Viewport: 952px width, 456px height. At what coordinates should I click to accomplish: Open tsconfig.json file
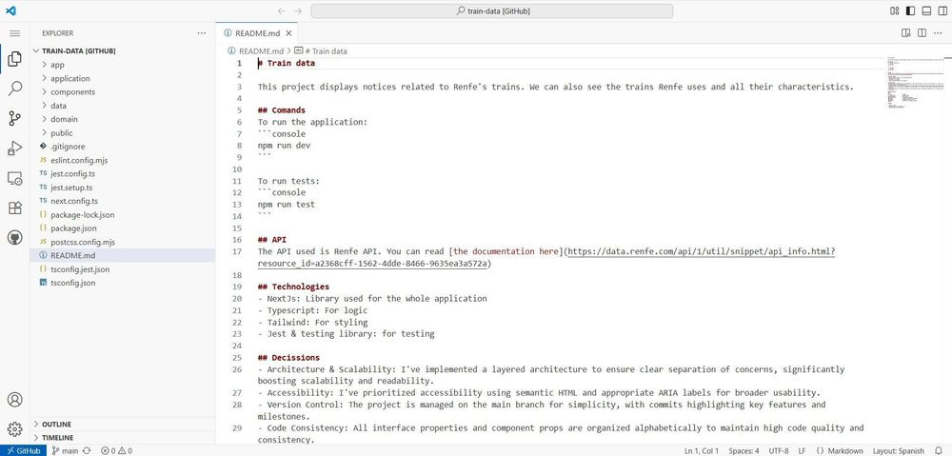click(x=122, y=283)
